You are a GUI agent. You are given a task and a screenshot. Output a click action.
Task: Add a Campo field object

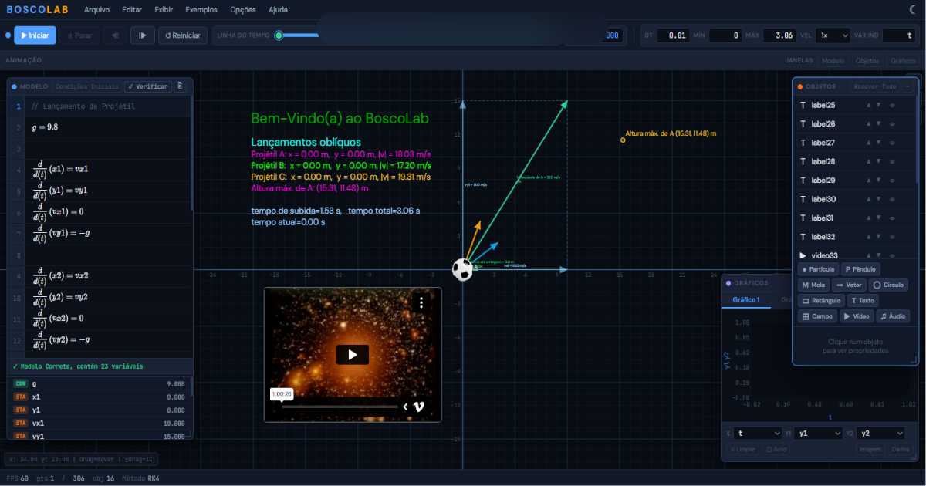817,316
